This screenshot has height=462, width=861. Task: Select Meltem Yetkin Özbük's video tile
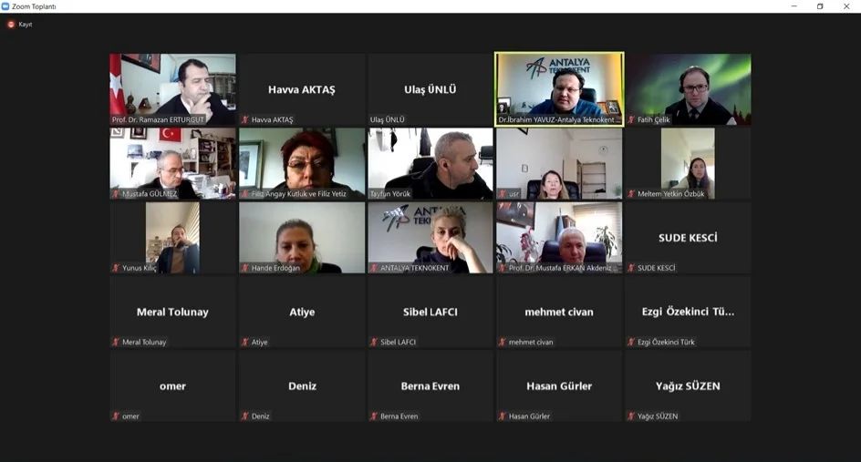(688, 163)
